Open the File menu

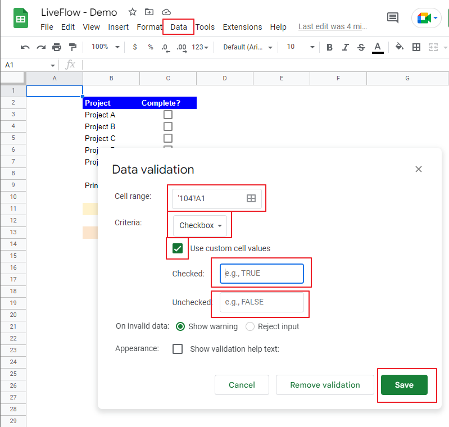pyautogui.click(x=47, y=27)
